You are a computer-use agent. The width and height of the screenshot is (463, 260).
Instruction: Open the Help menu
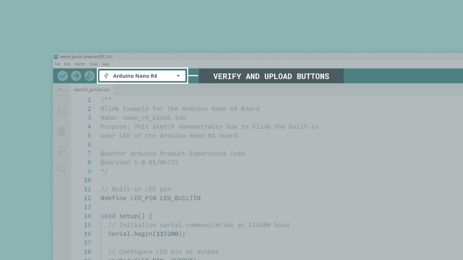[x=106, y=64]
